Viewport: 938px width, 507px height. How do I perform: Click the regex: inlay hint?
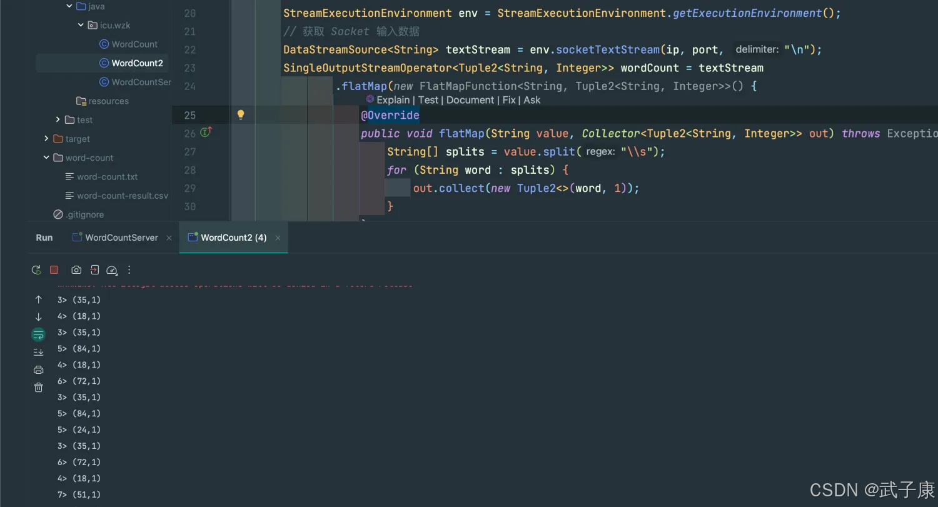[601, 152]
